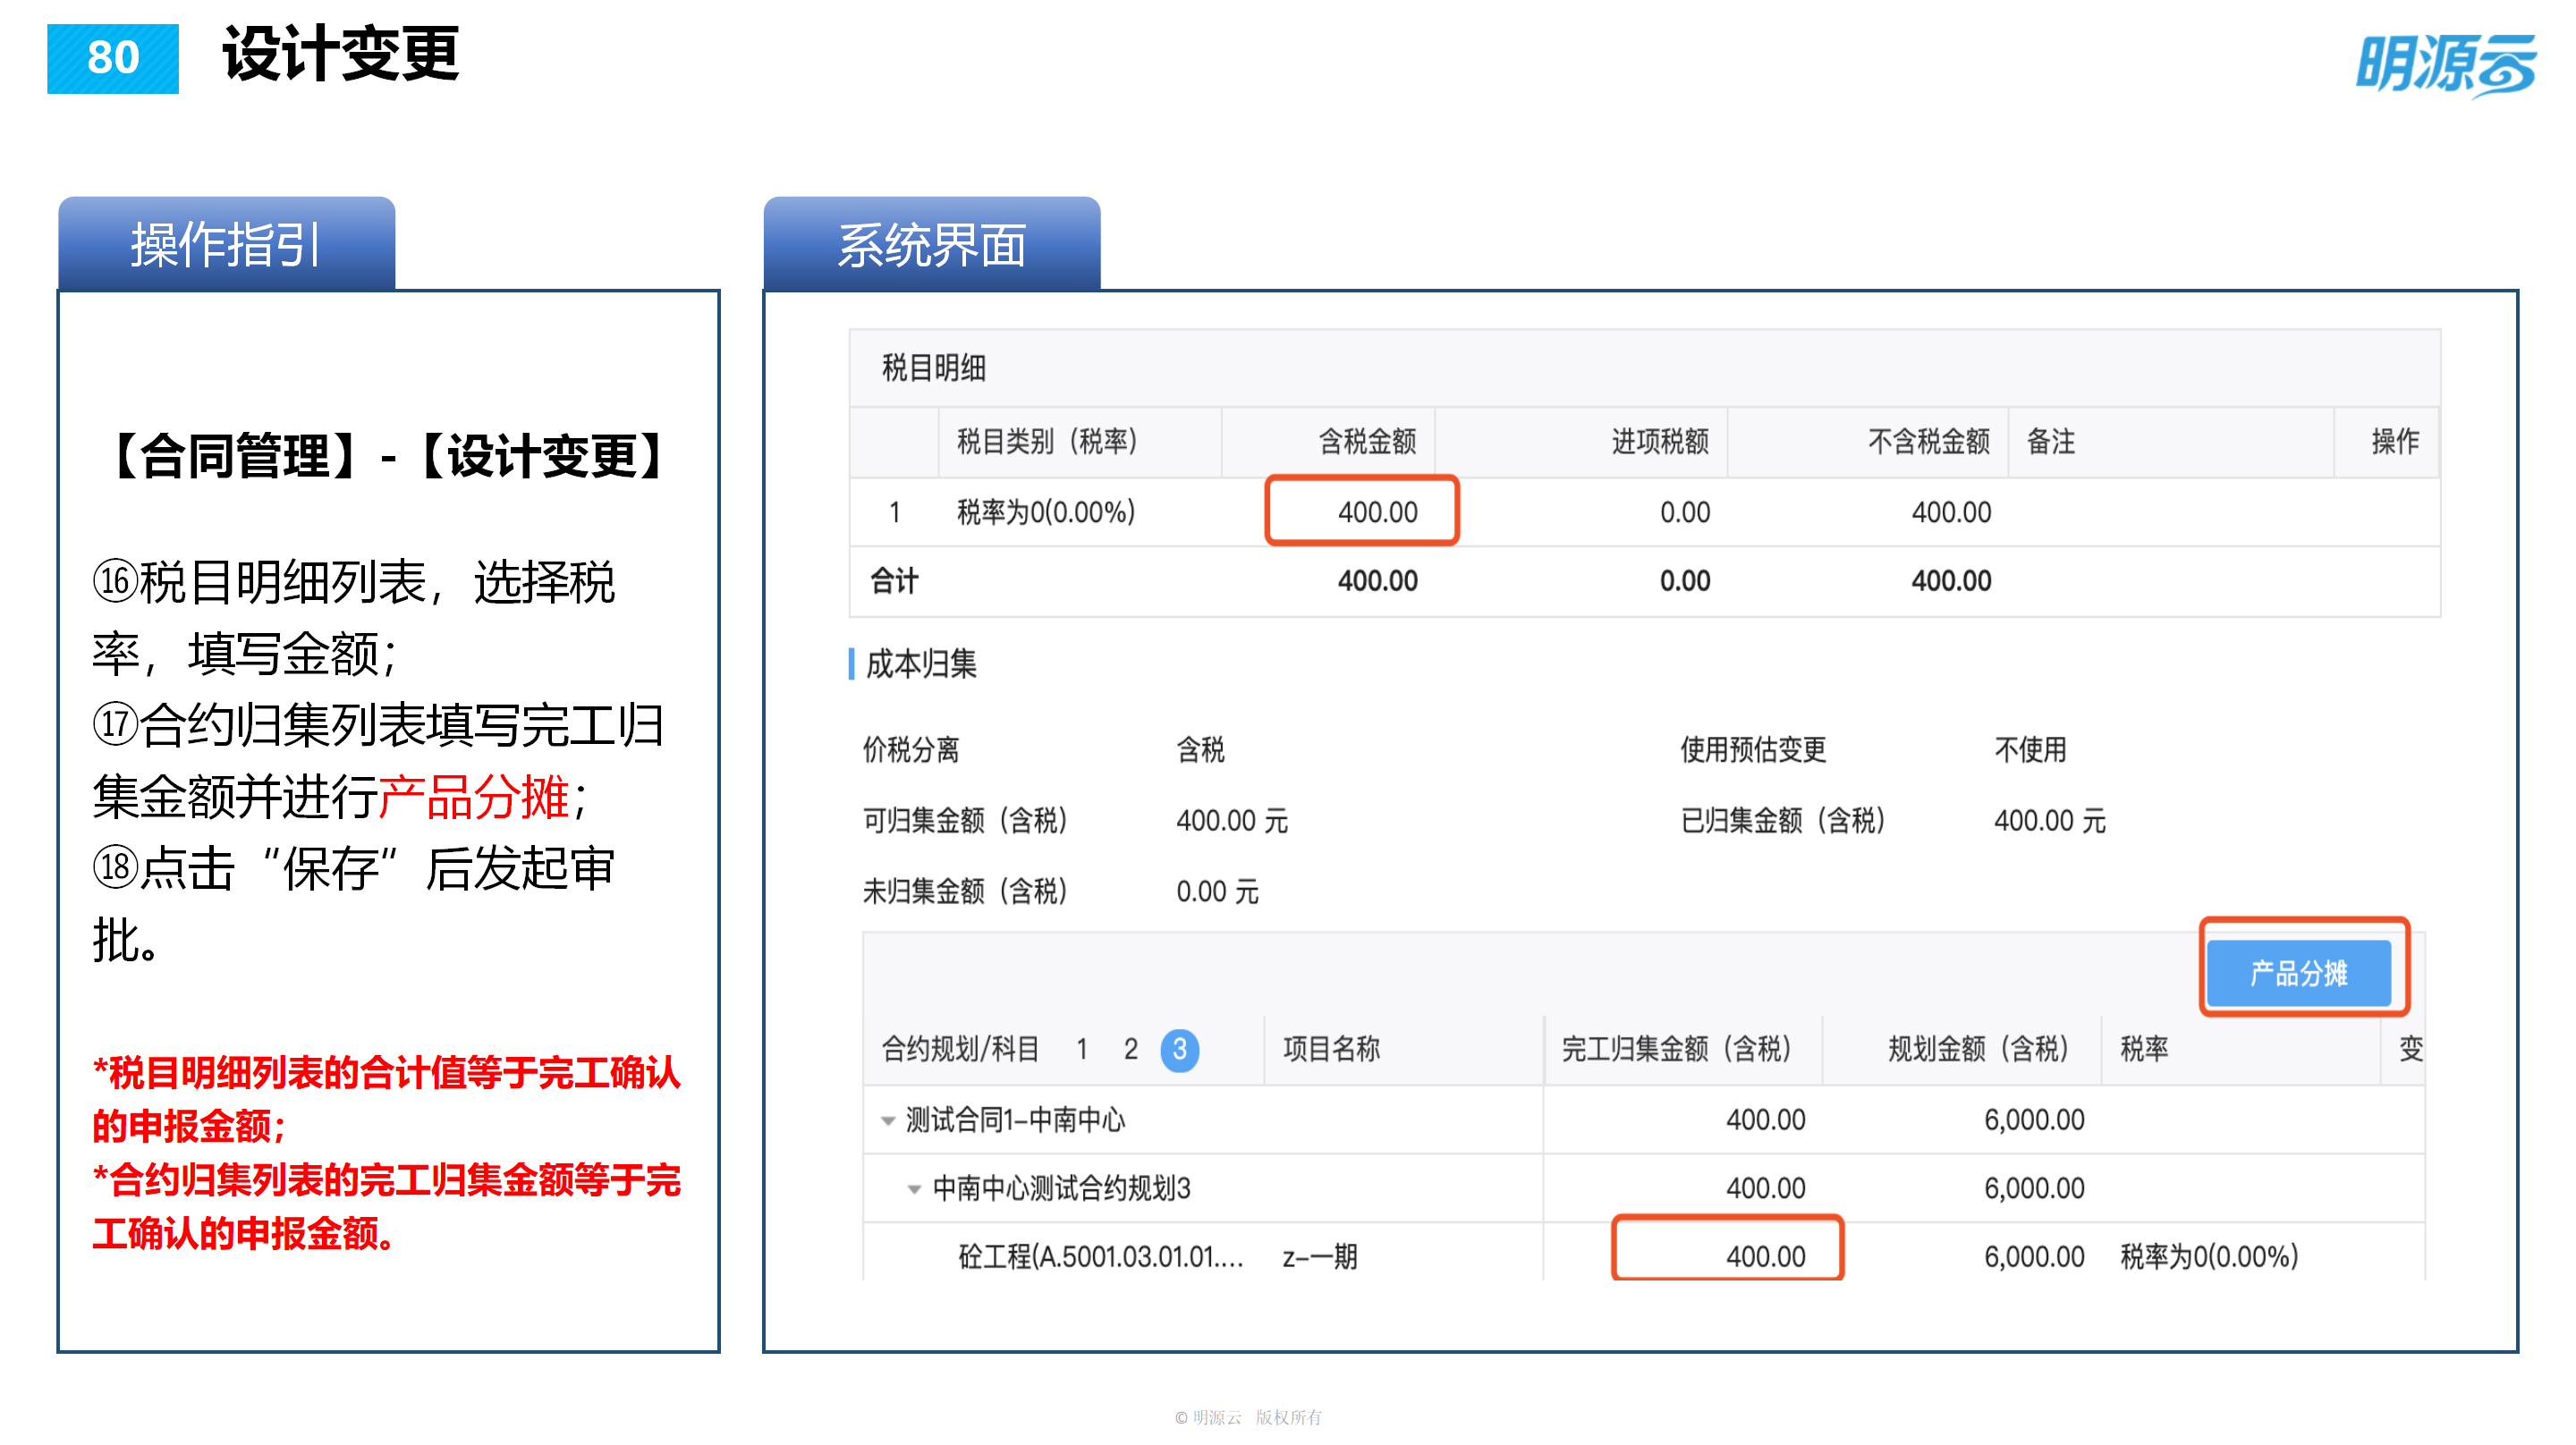Select page 2 in the pagination
2576x1445 pixels.
1131,1049
